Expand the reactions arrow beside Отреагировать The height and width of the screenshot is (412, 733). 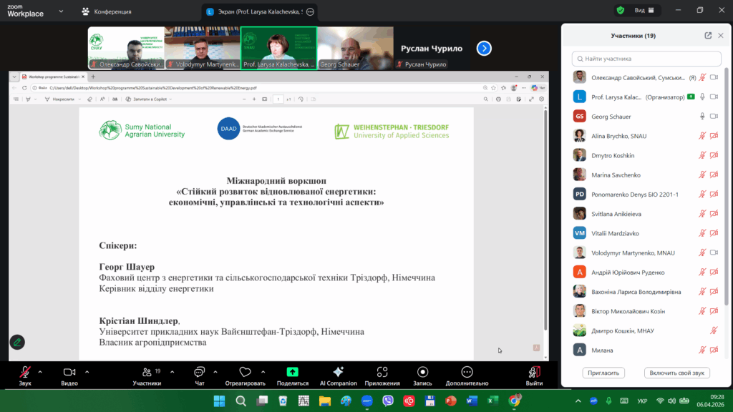pyautogui.click(x=264, y=371)
